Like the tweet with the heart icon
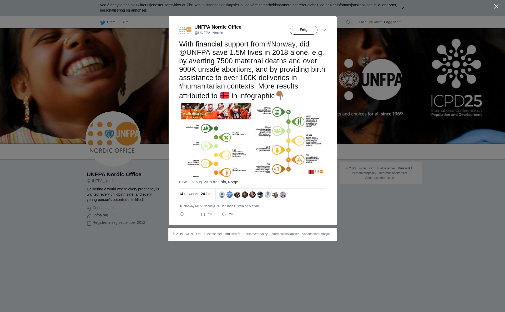Screen dimensions: 505x312 click(x=224, y=215)
